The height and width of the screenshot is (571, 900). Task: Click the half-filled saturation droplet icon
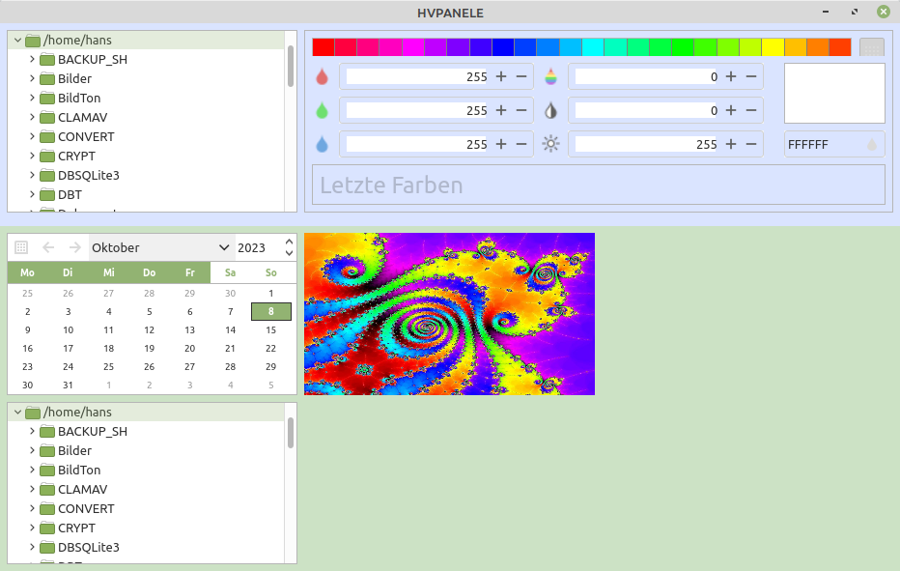click(550, 111)
